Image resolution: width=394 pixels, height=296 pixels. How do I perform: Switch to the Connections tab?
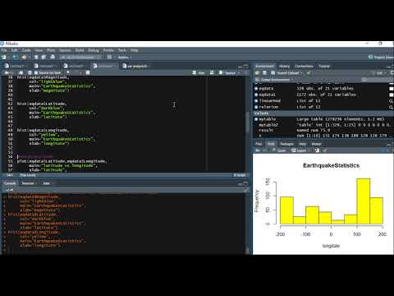pyautogui.click(x=304, y=66)
